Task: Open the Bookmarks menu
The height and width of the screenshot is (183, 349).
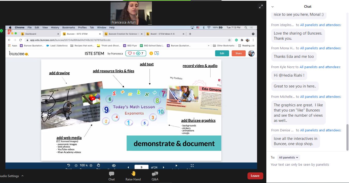Action: [x=68, y=27]
